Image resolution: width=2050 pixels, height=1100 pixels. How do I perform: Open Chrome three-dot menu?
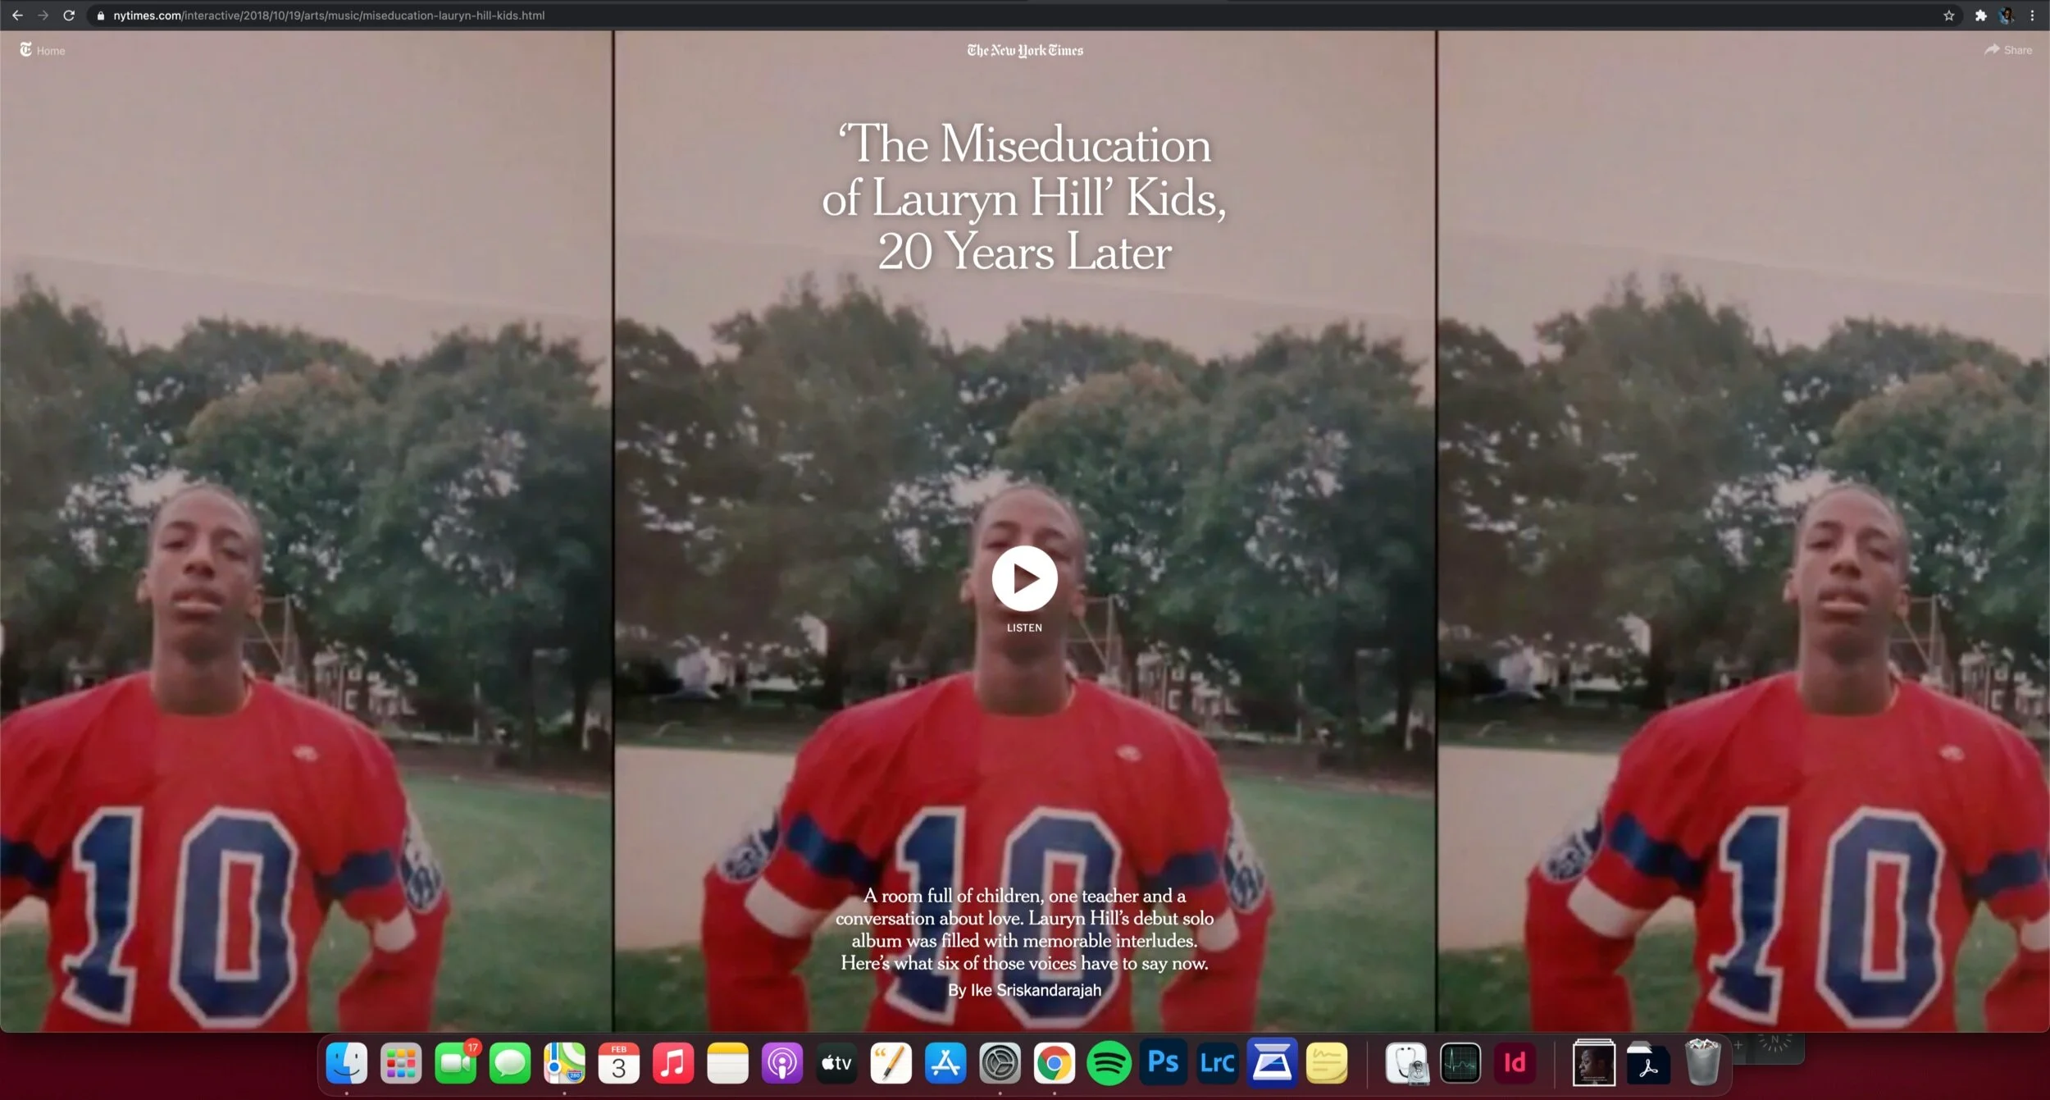(2032, 16)
